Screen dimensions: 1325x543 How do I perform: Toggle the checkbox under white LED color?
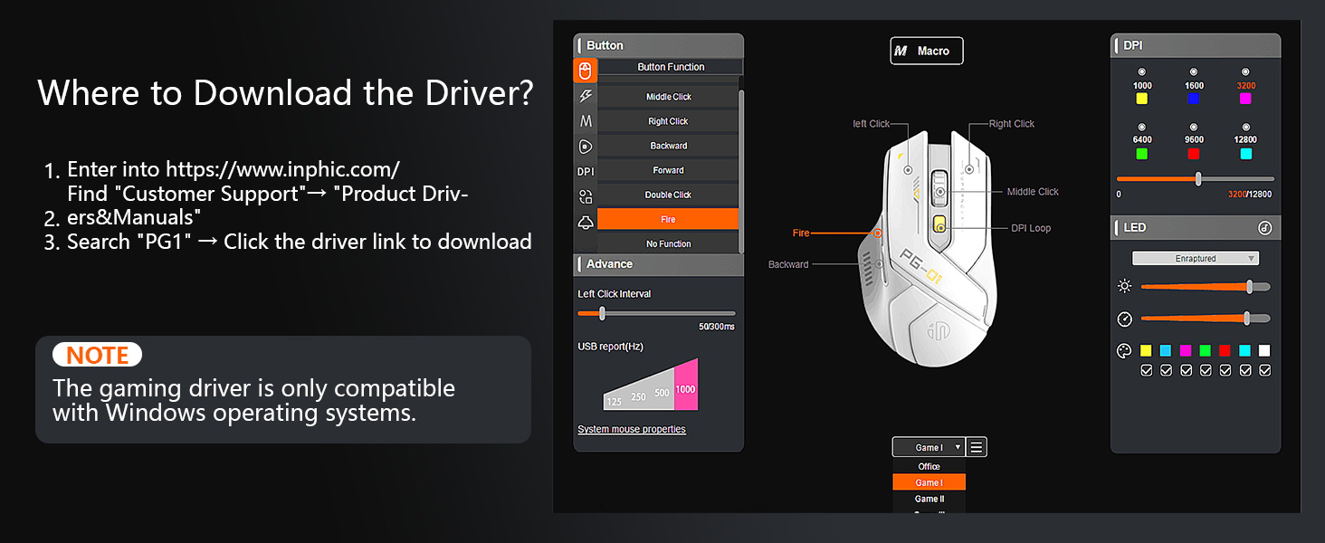pos(1264,370)
